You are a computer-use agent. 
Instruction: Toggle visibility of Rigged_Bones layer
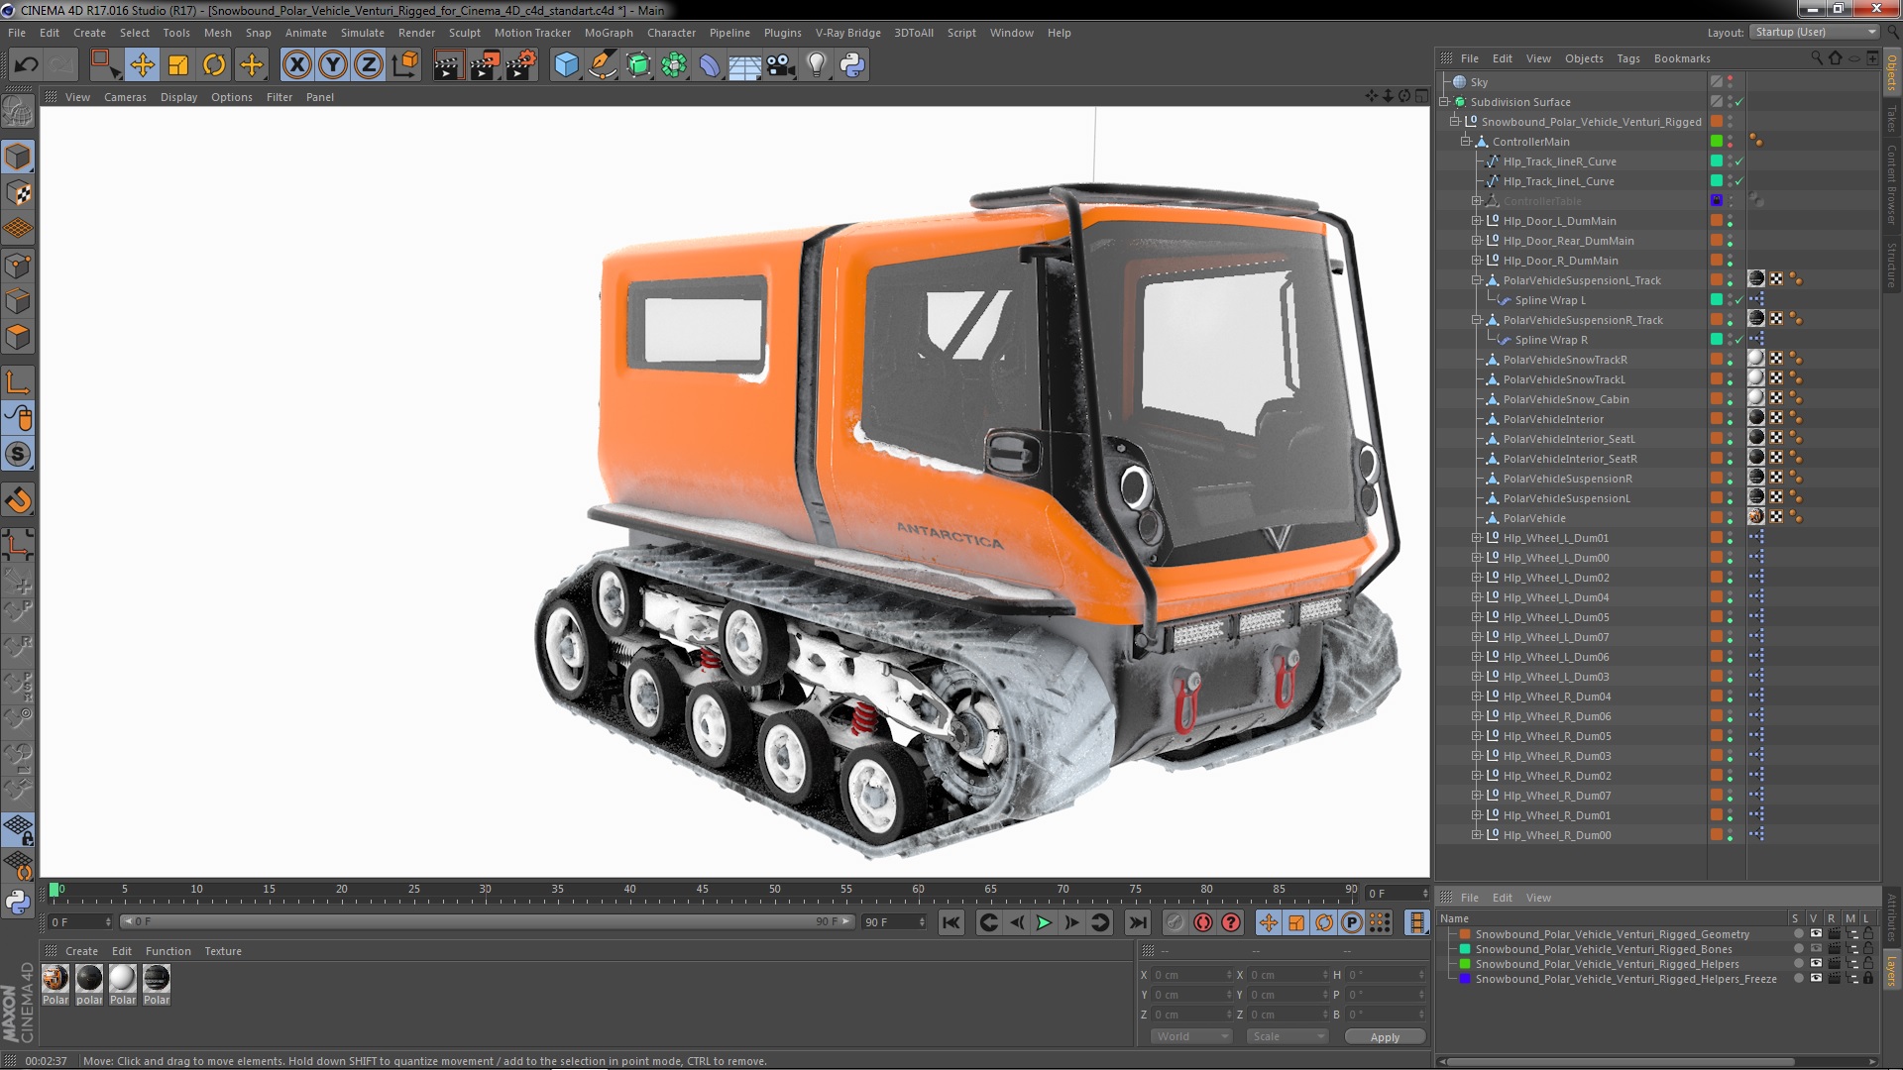pyautogui.click(x=1816, y=949)
